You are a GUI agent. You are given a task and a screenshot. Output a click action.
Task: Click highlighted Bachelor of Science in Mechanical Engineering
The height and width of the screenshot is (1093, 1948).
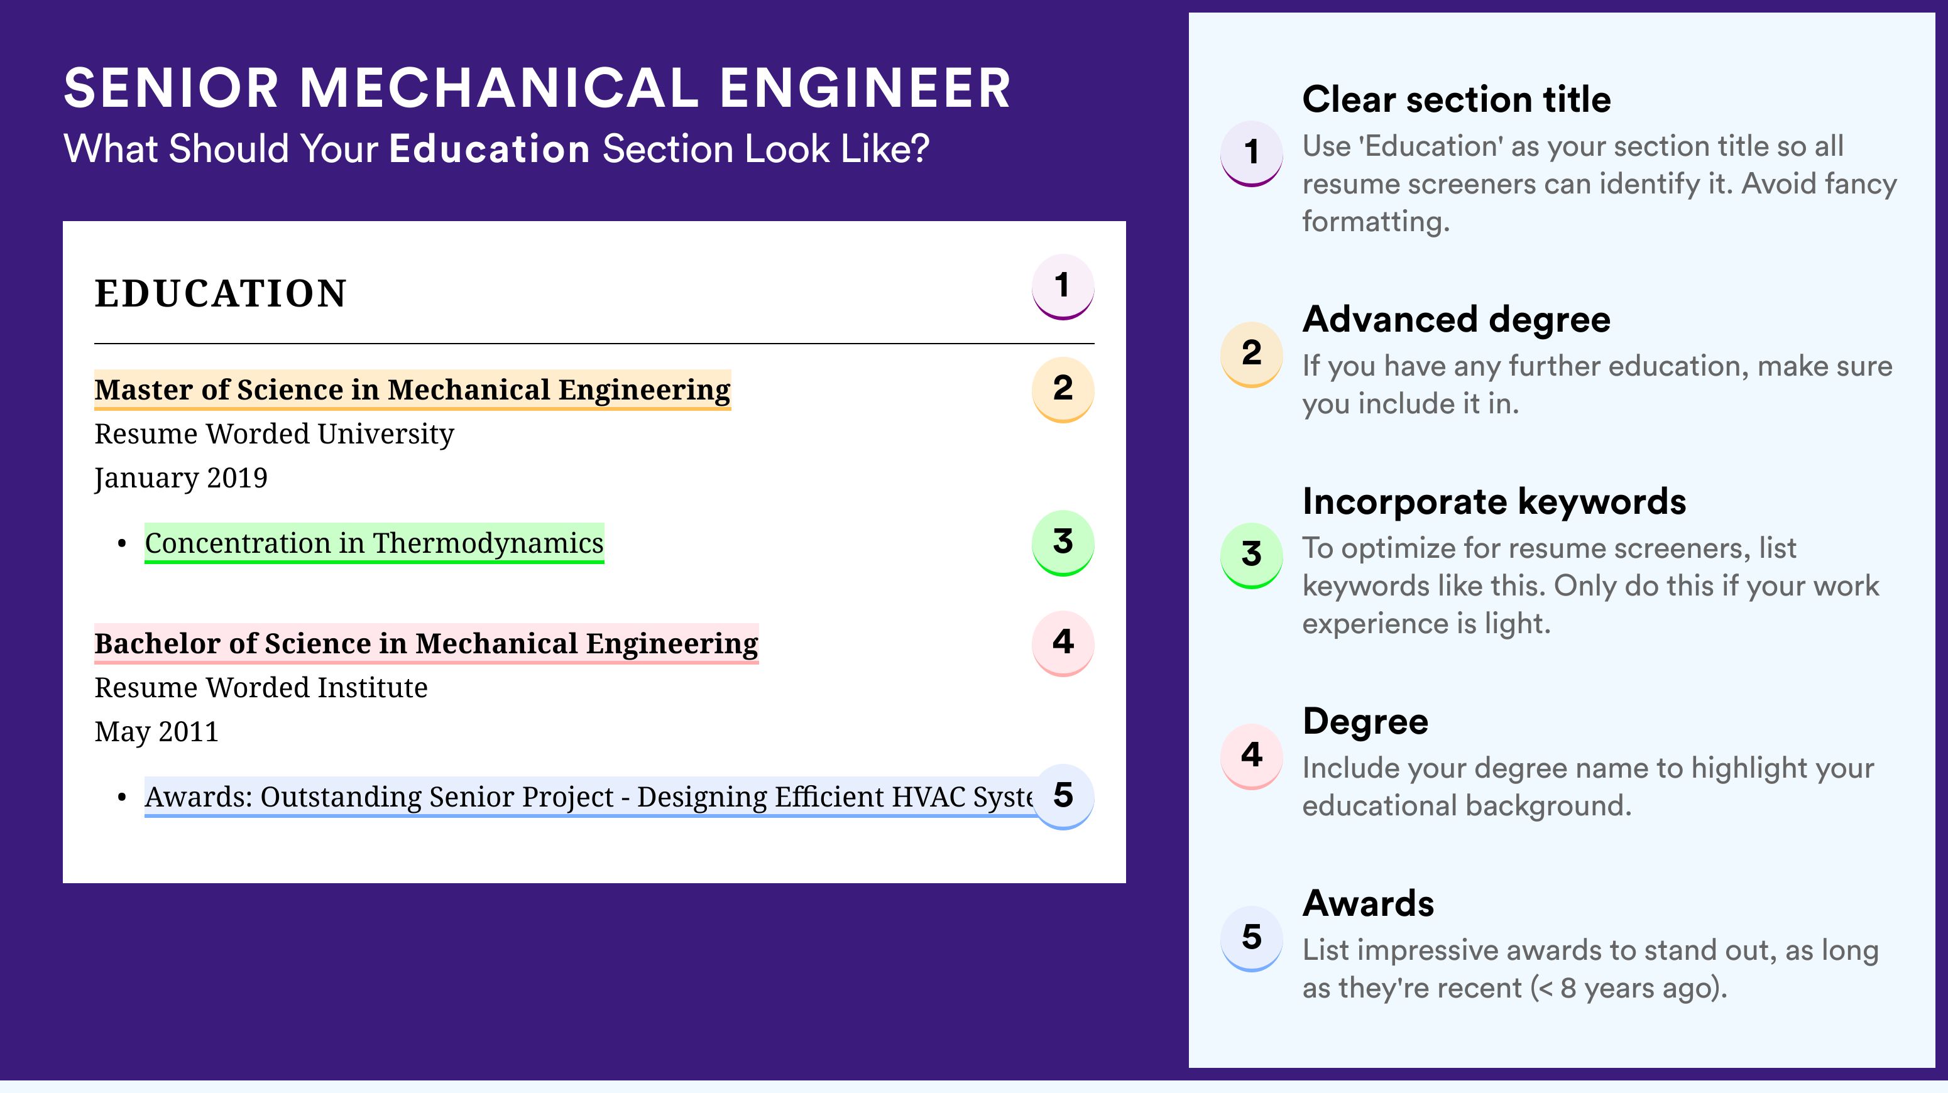[x=427, y=644]
